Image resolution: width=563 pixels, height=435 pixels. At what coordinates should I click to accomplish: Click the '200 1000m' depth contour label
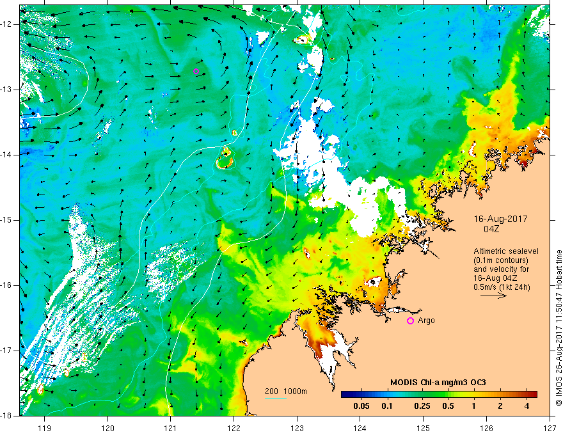tap(286, 391)
